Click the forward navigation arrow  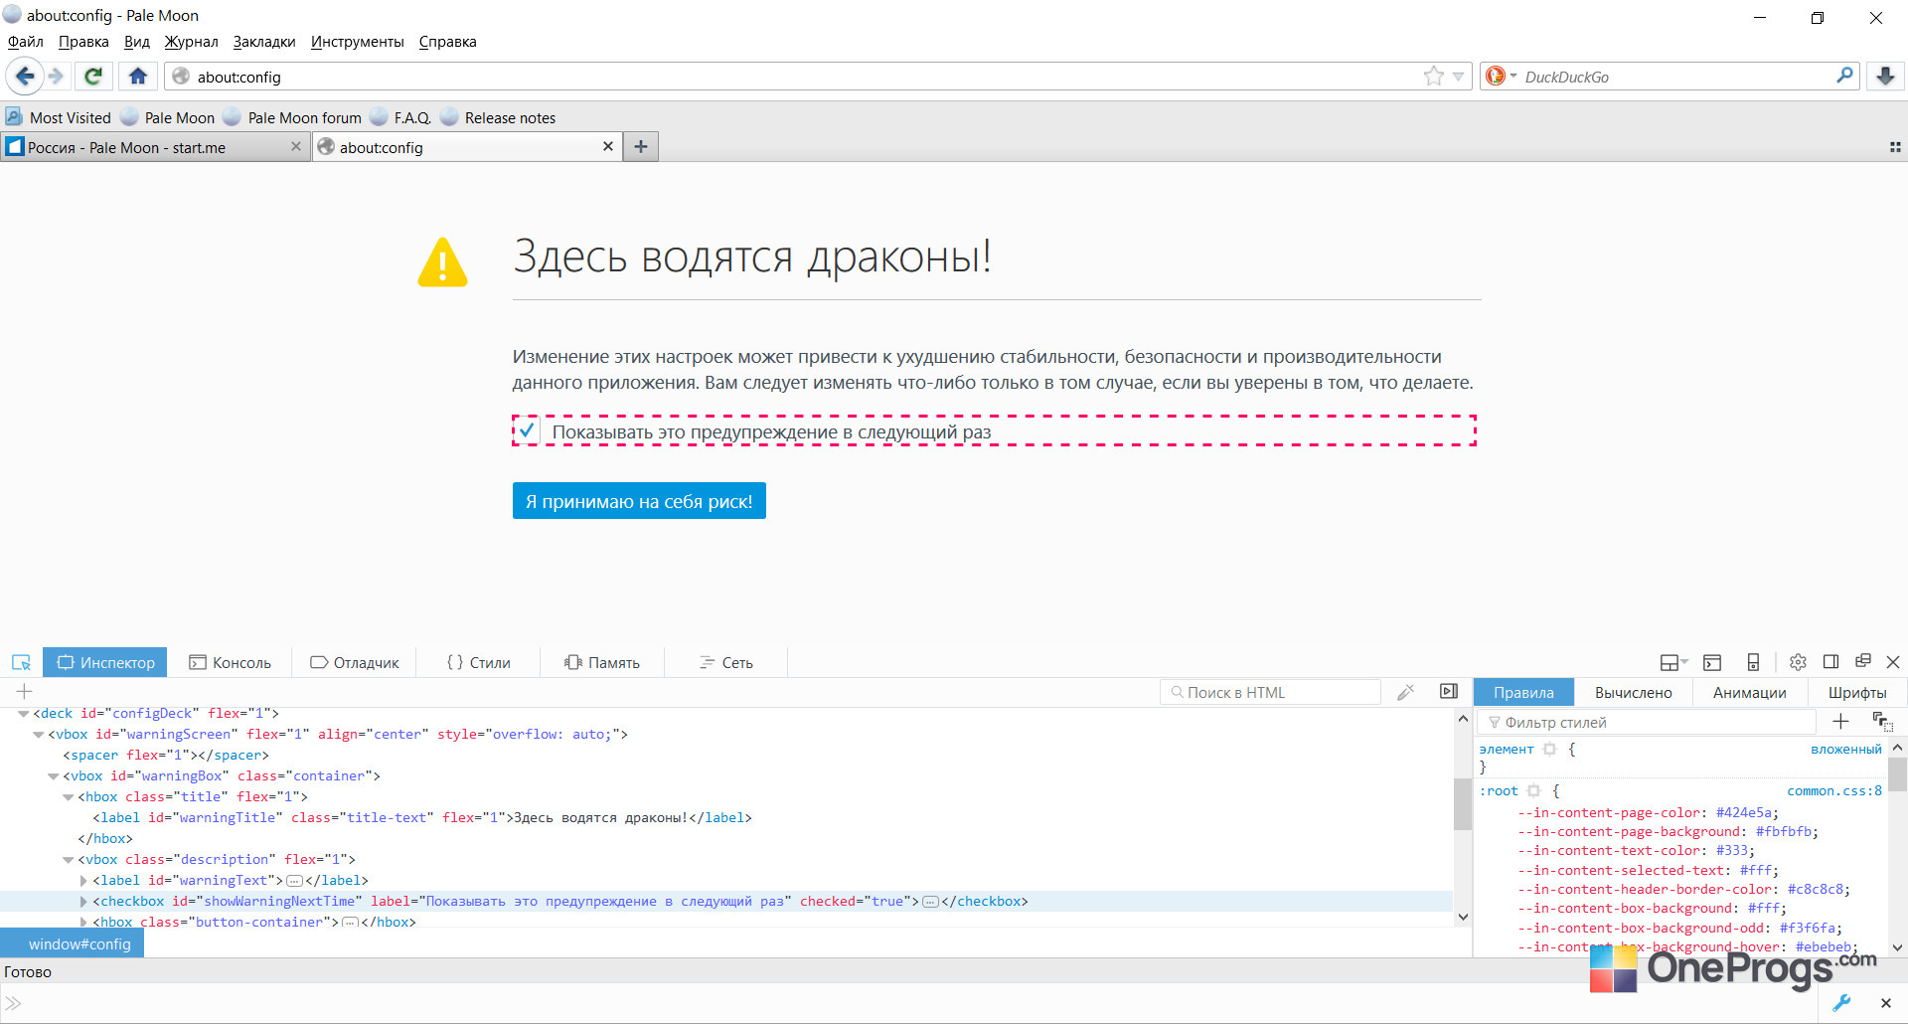(57, 77)
